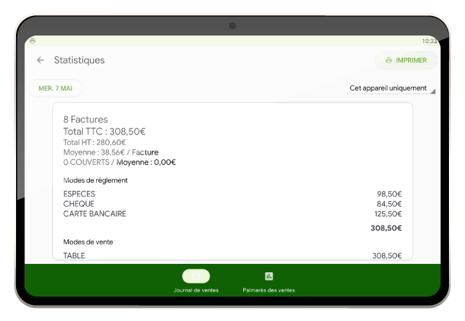The width and height of the screenshot is (465, 321).
Task: Open the MER. 7 MAI date selector
Action: coord(56,88)
